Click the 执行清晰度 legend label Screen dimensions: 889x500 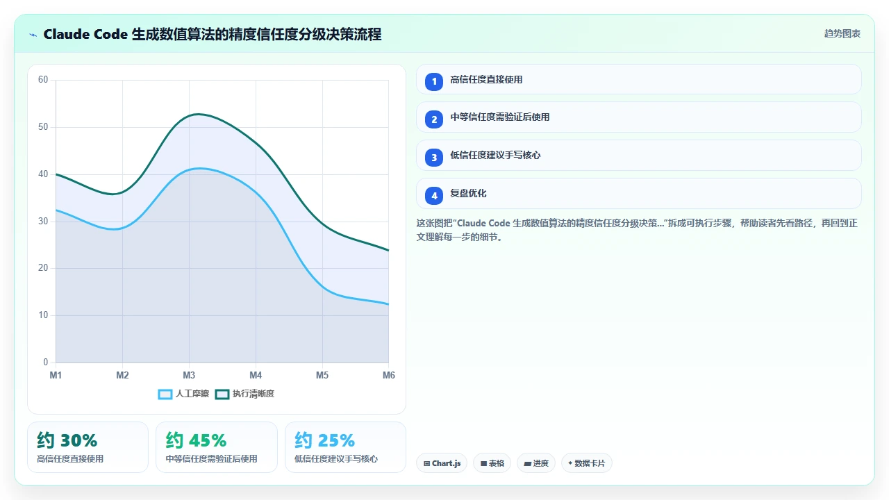(x=254, y=394)
